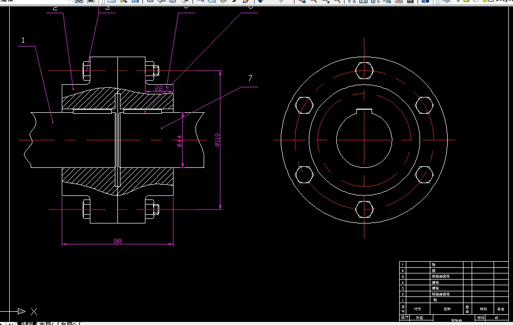The image size is (513, 325).
Task: Click the item number 7 table cell
Action: 402,264
